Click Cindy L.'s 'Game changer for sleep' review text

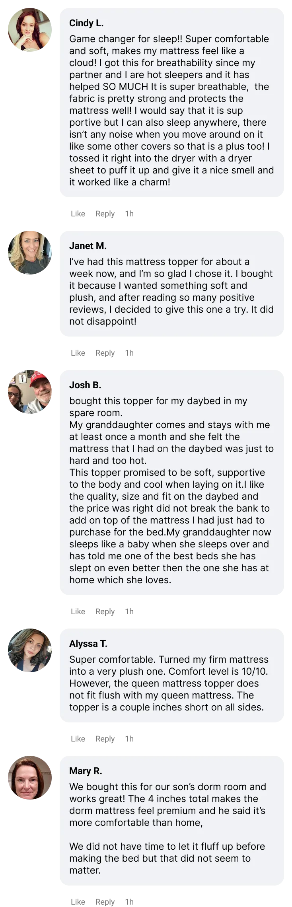(171, 111)
